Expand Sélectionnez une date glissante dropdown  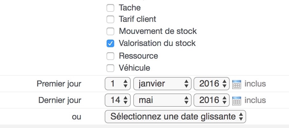tap(175, 117)
